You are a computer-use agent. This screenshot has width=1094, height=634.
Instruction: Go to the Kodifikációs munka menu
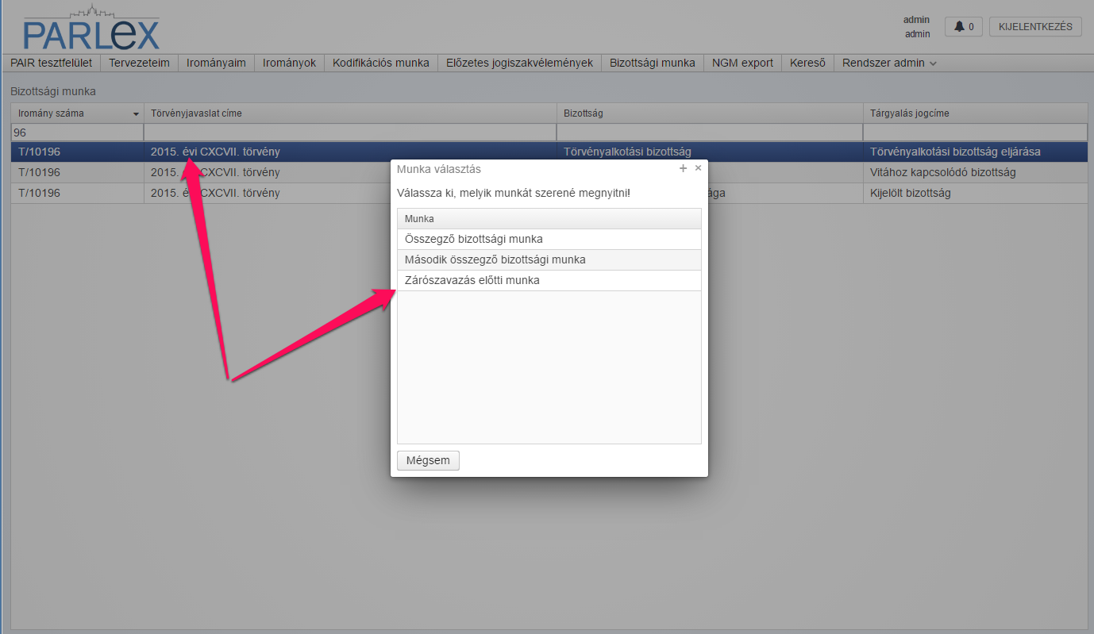[381, 63]
